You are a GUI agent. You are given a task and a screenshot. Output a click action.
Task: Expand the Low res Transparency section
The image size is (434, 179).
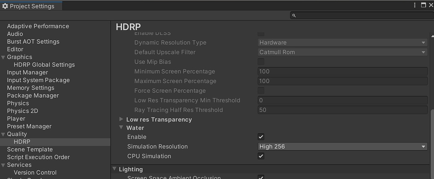click(x=122, y=119)
